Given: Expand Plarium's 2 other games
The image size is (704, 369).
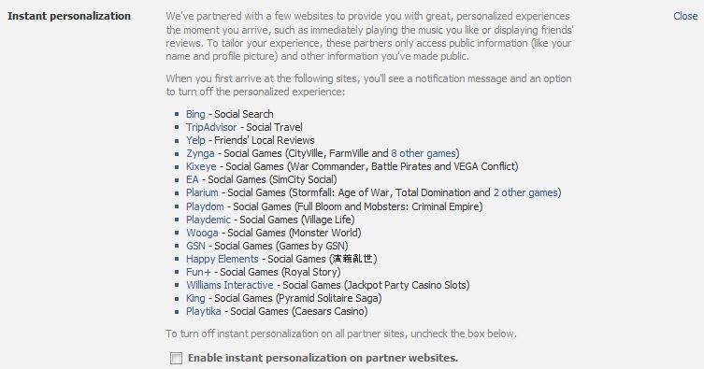Looking at the screenshot, I should point(525,192).
